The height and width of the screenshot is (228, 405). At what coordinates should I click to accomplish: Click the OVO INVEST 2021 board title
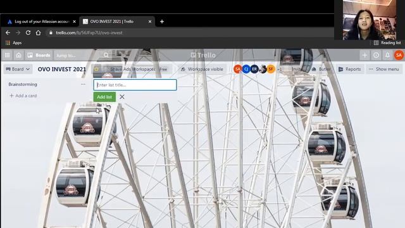(x=62, y=69)
